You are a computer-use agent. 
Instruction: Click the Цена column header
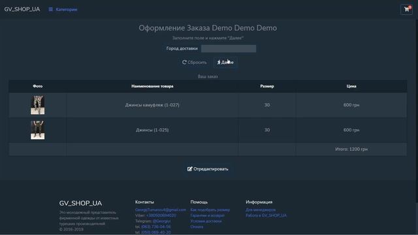tap(351, 86)
